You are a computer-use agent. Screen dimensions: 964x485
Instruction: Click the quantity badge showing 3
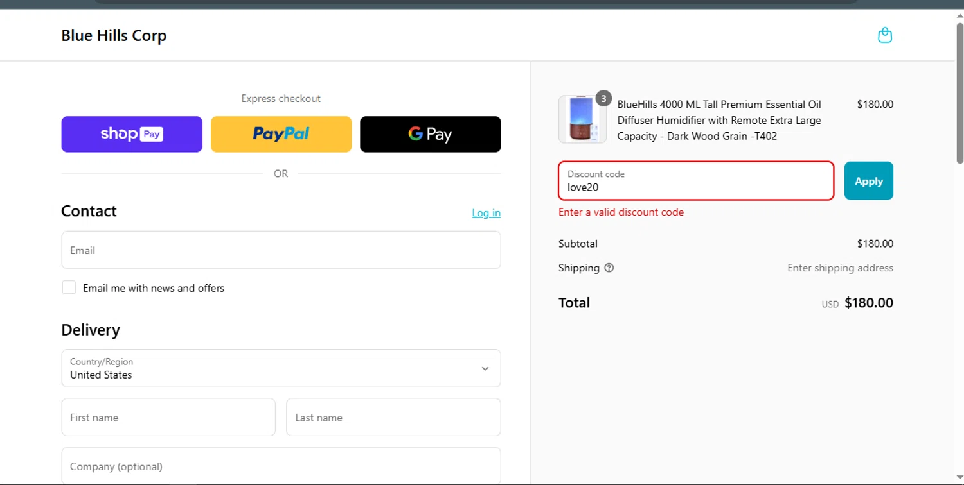tap(603, 98)
